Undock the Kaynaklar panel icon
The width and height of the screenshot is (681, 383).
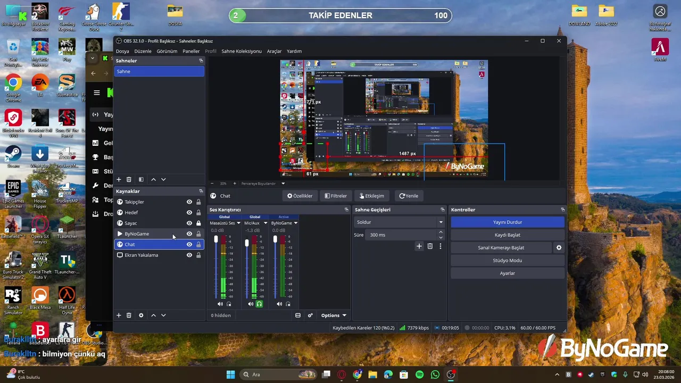pyautogui.click(x=201, y=191)
